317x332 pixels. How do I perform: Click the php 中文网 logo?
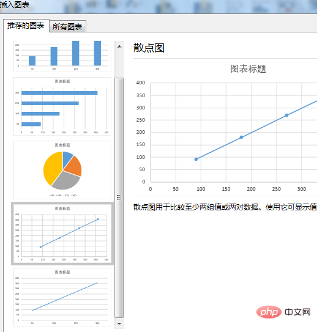coord(283,312)
